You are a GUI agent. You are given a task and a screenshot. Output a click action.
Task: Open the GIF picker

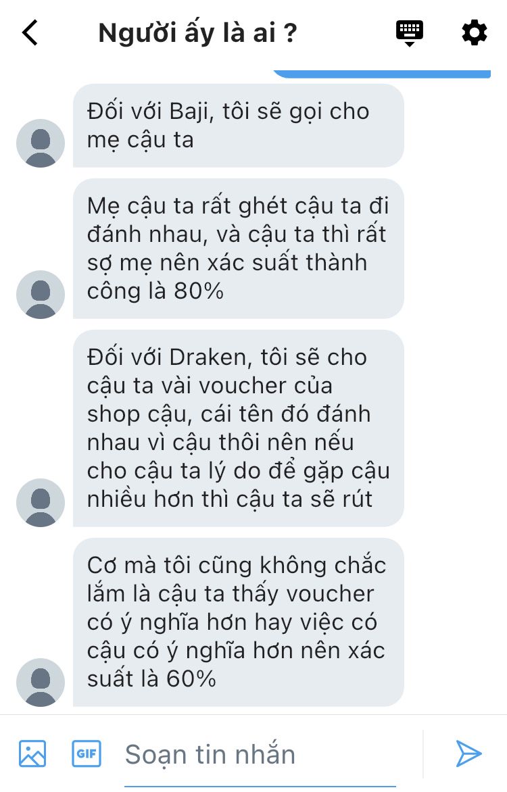87,753
